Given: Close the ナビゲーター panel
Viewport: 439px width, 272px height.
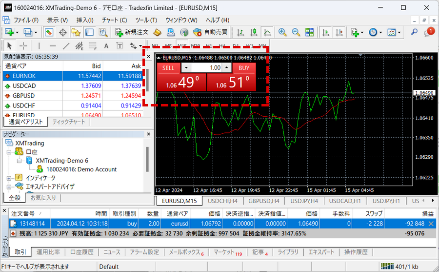Looking at the screenshot, I should [x=149, y=134].
